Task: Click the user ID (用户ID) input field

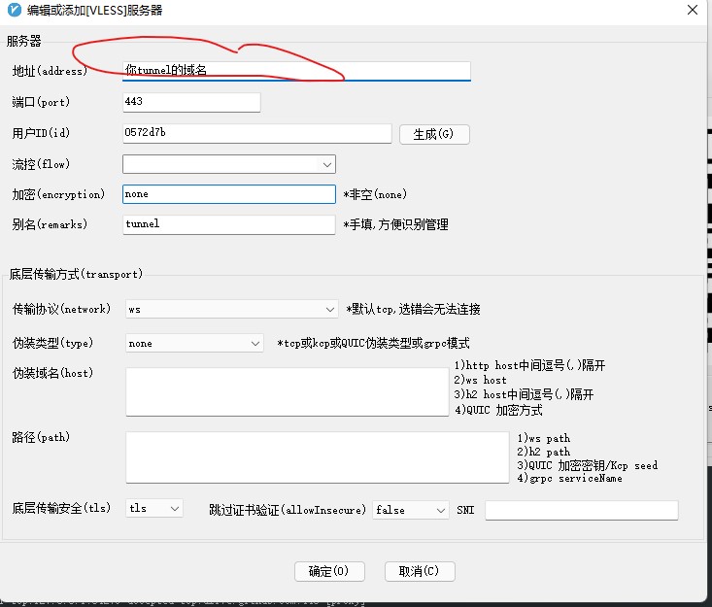Action: tap(256, 133)
